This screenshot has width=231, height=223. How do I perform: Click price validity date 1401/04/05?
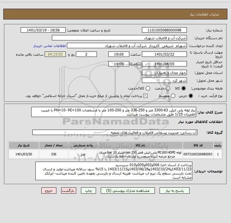pos(164,64)
